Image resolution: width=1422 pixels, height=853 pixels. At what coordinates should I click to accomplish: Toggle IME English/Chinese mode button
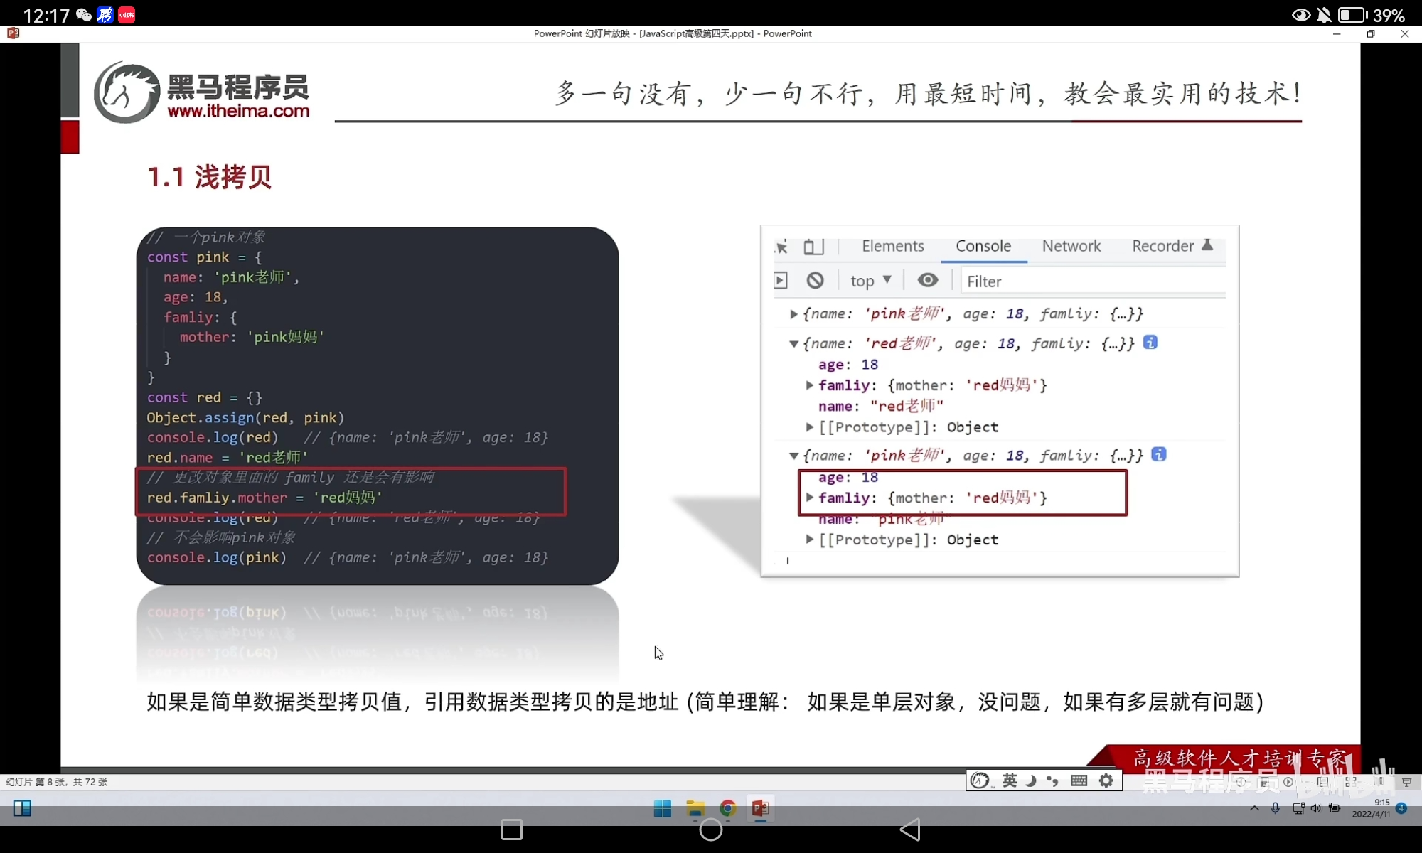click(x=1010, y=780)
